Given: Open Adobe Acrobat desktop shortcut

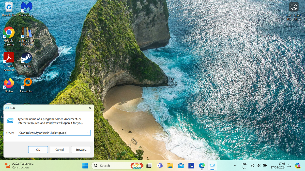Looking at the screenshot, I should point(9,58).
